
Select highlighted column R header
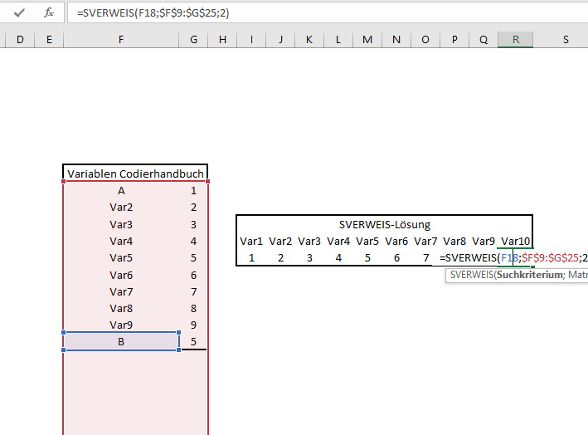[x=516, y=39]
